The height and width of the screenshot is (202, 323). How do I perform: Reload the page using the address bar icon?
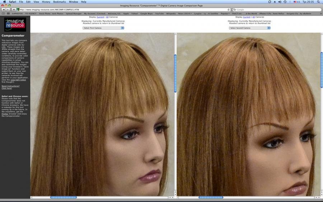(229, 9)
